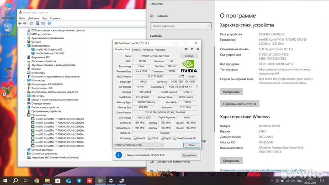The height and width of the screenshot is (185, 329).
Task: Open the GPU selection dropdown in GPU-Z
Action: pos(138,145)
